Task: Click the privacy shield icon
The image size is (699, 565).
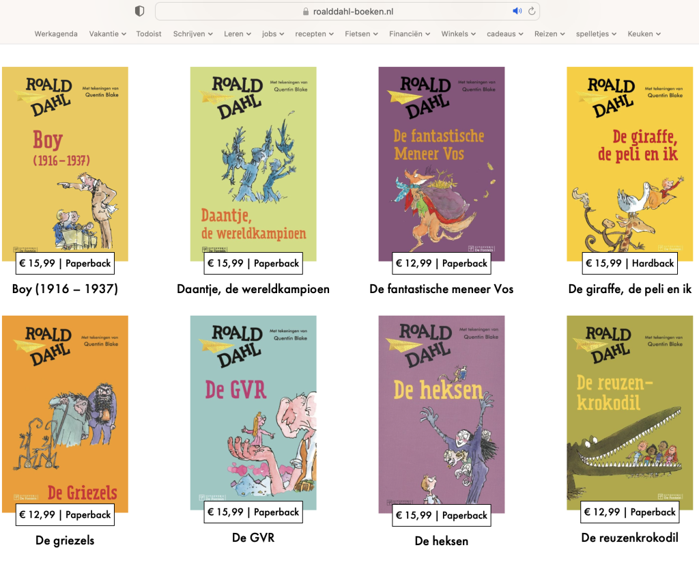Action: 139,11
